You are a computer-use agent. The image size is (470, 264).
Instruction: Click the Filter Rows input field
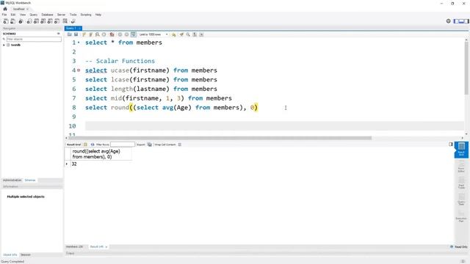tap(123, 144)
